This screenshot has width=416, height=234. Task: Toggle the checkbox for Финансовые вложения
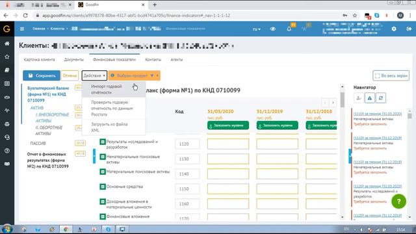[x=103, y=216]
